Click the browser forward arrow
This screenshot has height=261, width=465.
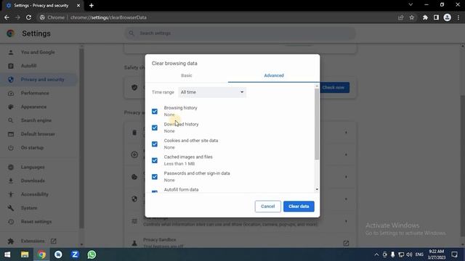tap(17, 17)
